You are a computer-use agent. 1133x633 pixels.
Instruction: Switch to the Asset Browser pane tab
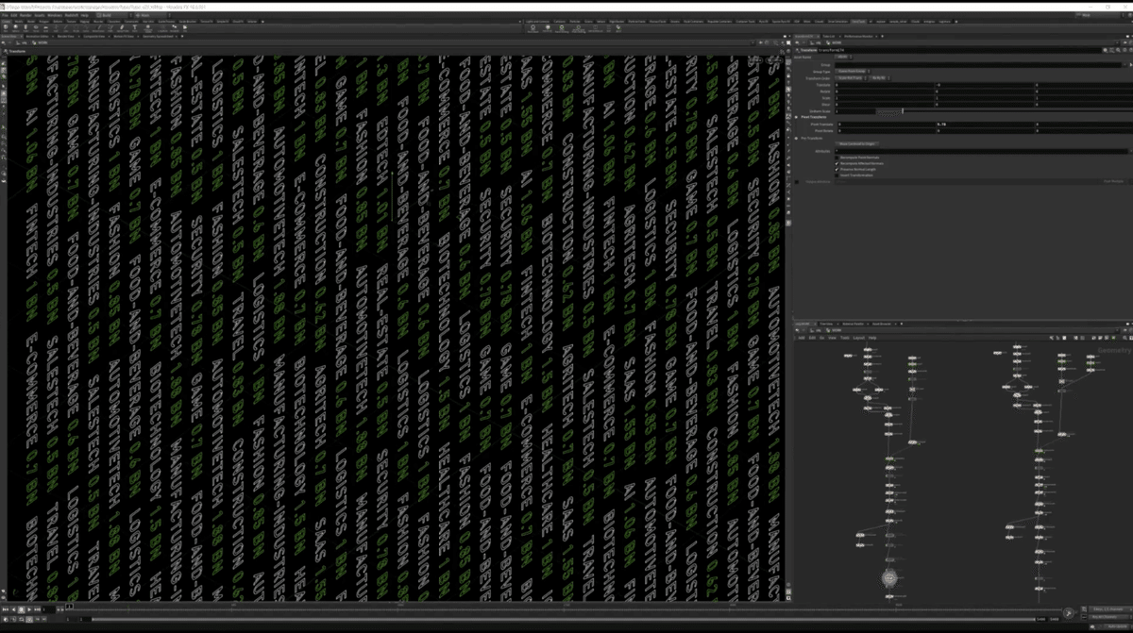point(882,324)
